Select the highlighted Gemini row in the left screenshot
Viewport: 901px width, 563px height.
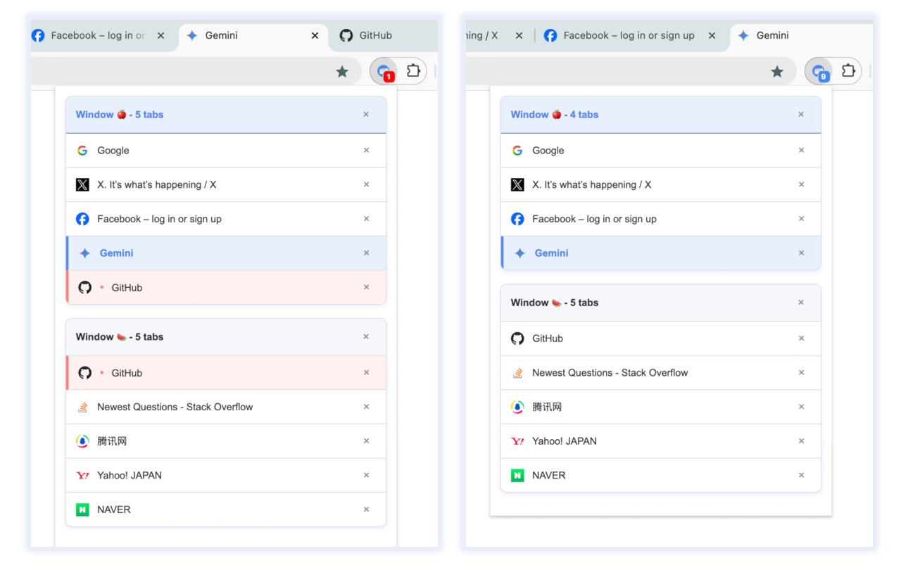[226, 253]
